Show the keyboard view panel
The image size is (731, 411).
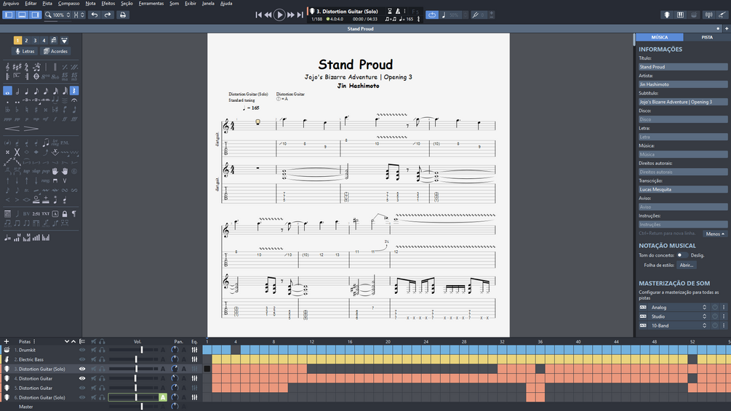[681, 15]
